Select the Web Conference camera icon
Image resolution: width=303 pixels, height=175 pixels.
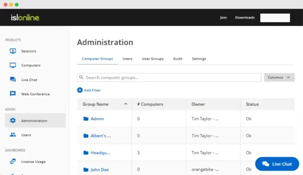click(x=13, y=94)
